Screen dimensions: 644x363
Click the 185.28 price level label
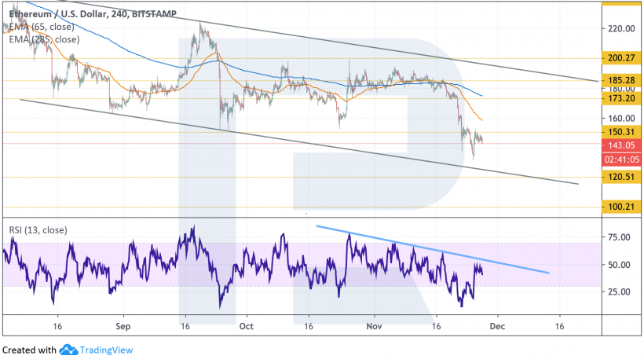coord(620,80)
